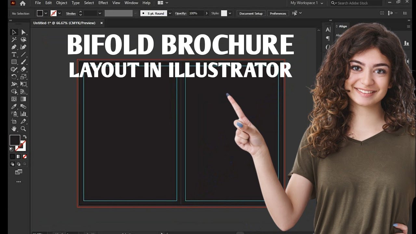Activate the Zoom tool
Image resolution: width=416 pixels, height=234 pixels.
pyautogui.click(x=23, y=129)
